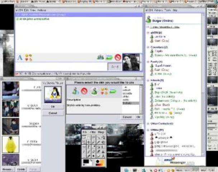Select GIMP Transform tool
This screenshot has width=218, height=172.
(103, 142)
